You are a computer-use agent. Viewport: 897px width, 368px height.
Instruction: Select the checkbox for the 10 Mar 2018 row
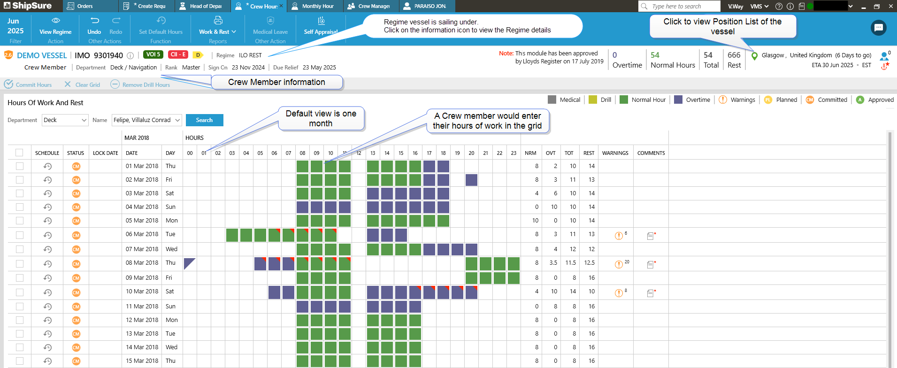tap(19, 292)
